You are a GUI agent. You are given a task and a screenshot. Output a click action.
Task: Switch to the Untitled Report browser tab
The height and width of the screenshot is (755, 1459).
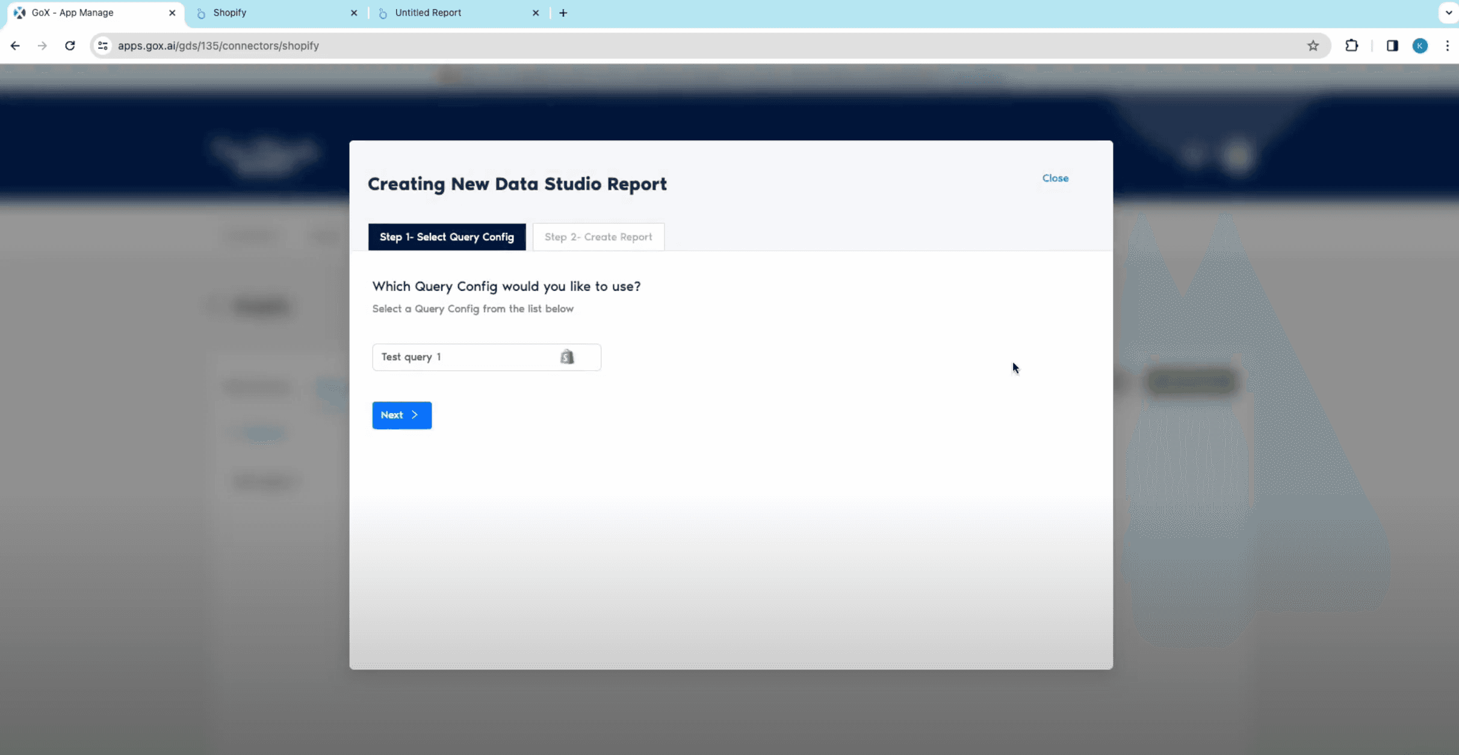coord(451,13)
